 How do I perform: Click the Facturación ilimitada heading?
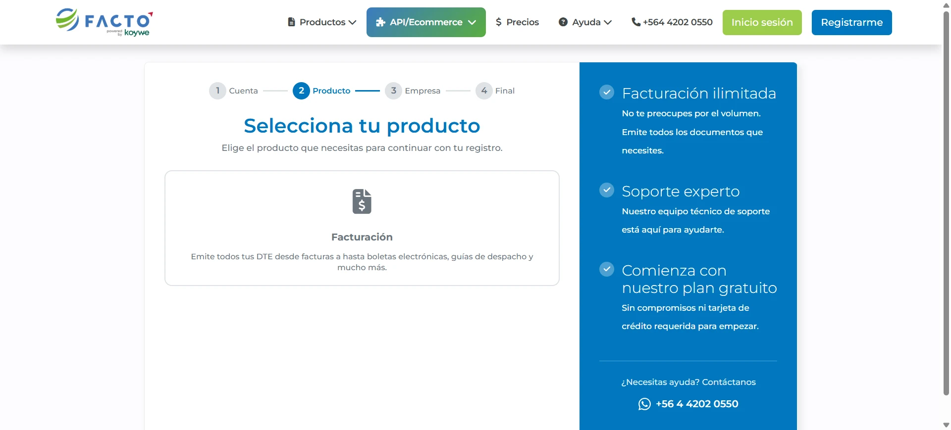click(699, 93)
